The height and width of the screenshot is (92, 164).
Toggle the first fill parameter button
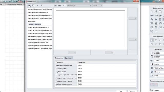[152, 85]
